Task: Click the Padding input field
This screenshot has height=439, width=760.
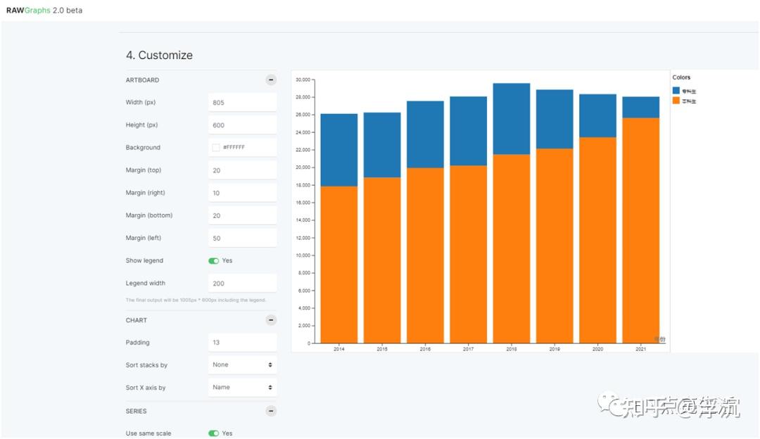Action: pyautogui.click(x=242, y=342)
